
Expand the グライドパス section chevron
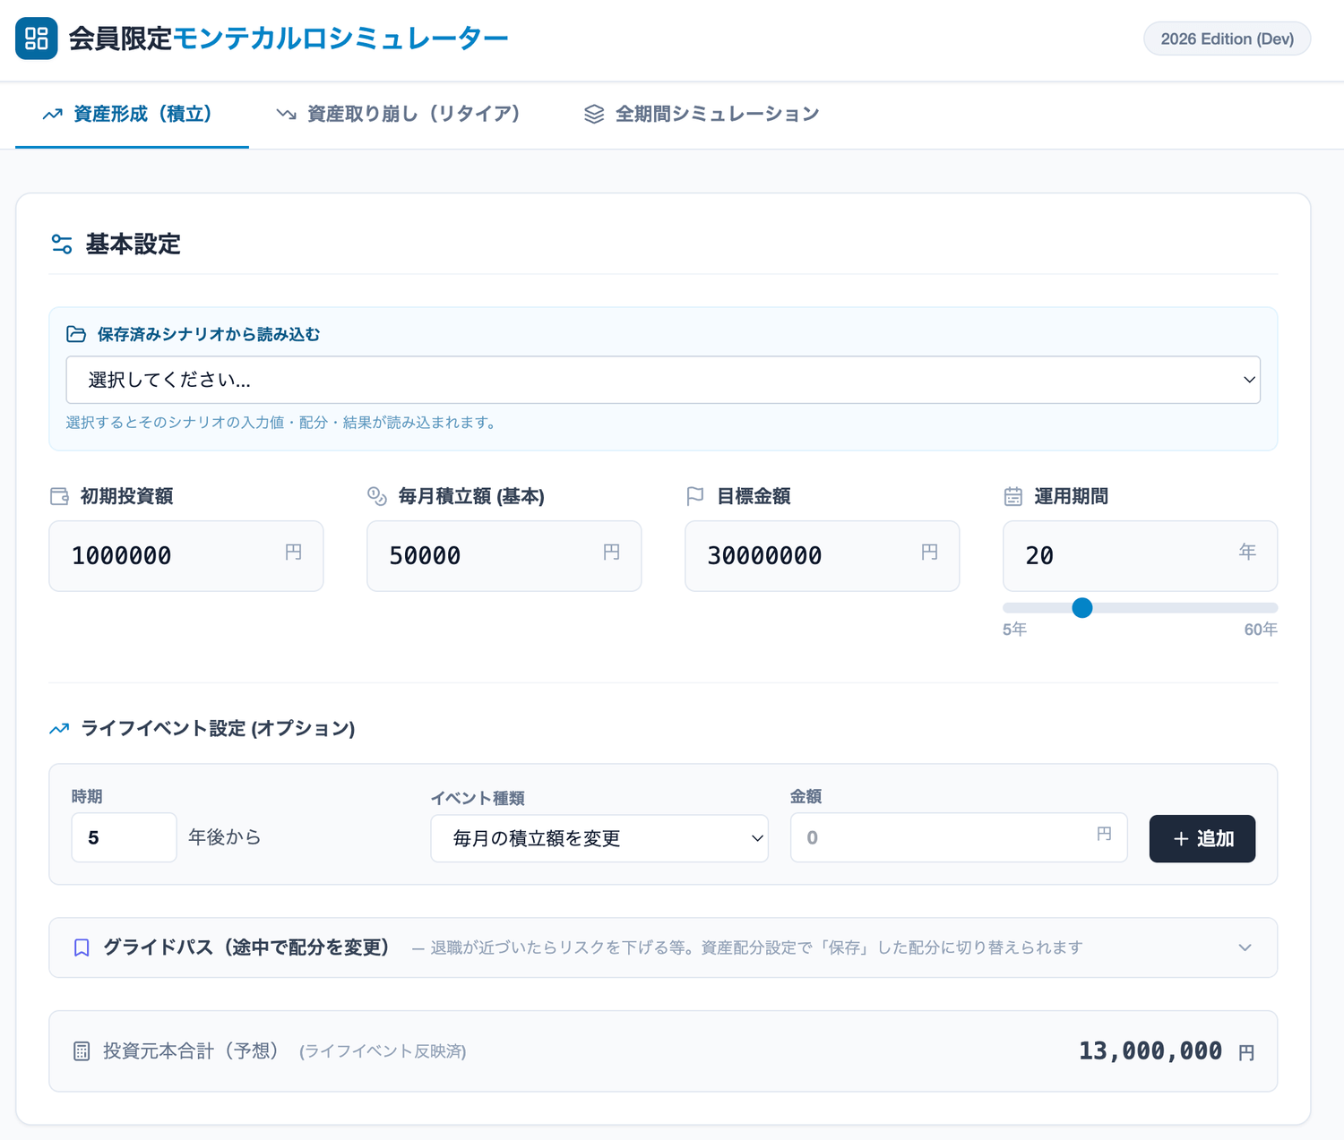(x=1245, y=947)
